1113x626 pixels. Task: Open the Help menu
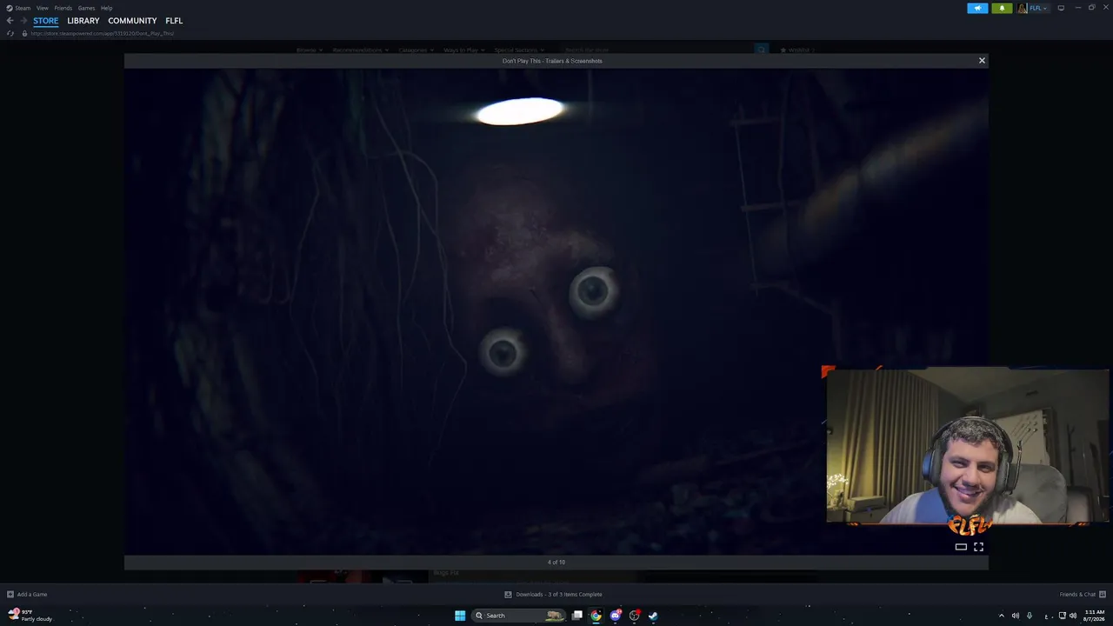tap(107, 8)
